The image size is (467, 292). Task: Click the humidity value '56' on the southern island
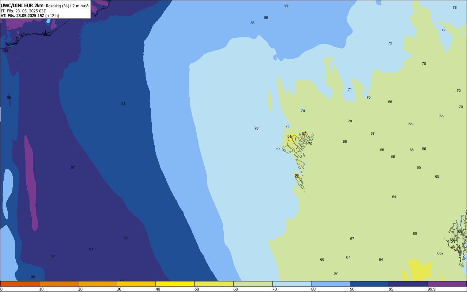pyautogui.click(x=297, y=175)
